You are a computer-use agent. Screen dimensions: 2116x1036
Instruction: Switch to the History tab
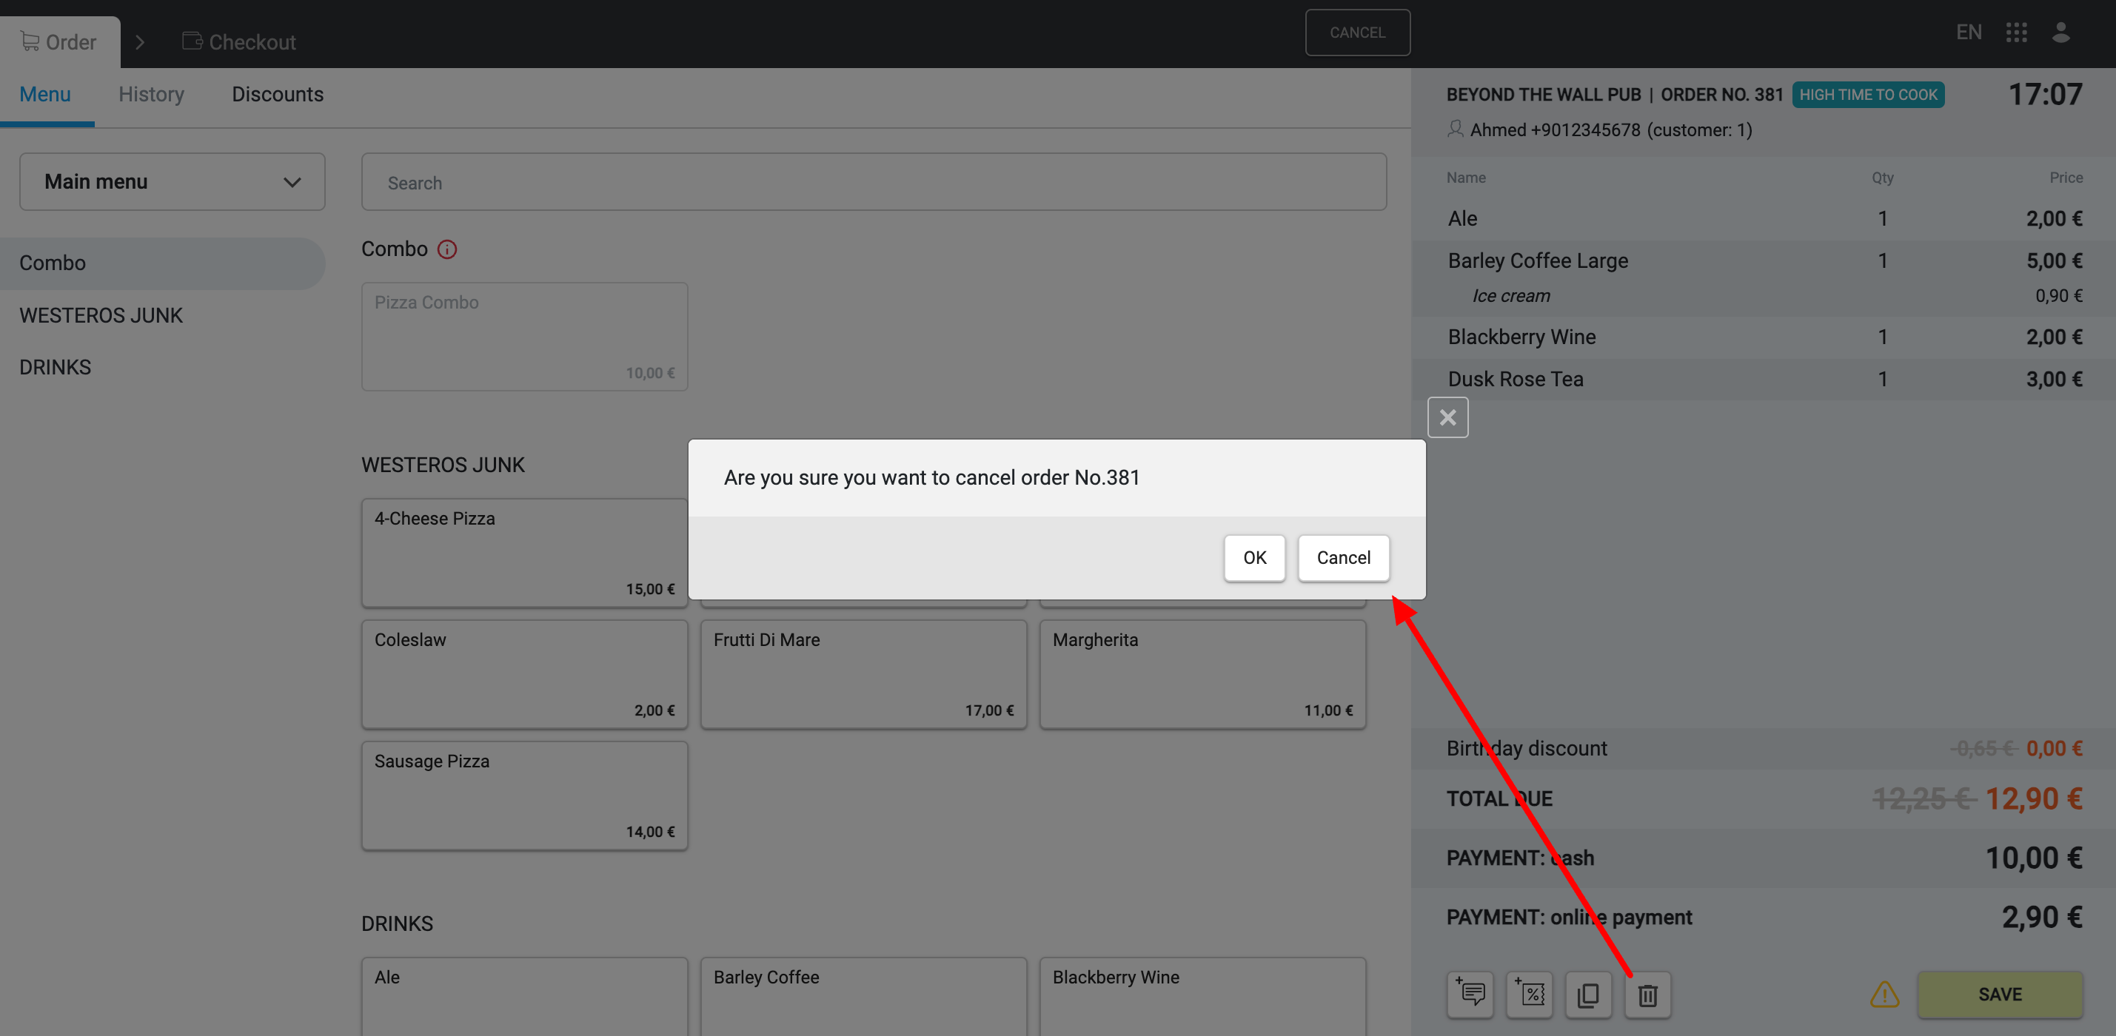[151, 95]
